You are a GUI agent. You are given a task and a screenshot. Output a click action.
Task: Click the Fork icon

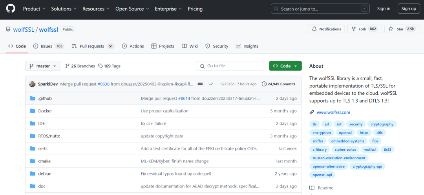[x=353, y=29]
